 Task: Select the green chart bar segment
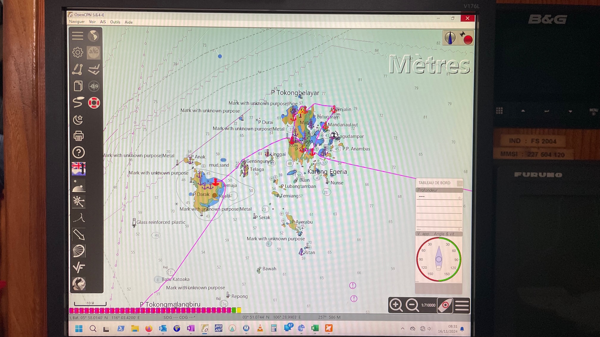(x=234, y=310)
